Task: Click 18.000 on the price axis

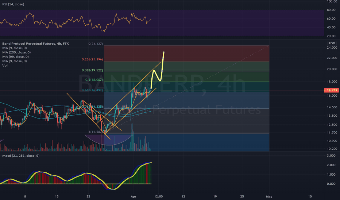Action: tap(332, 82)
